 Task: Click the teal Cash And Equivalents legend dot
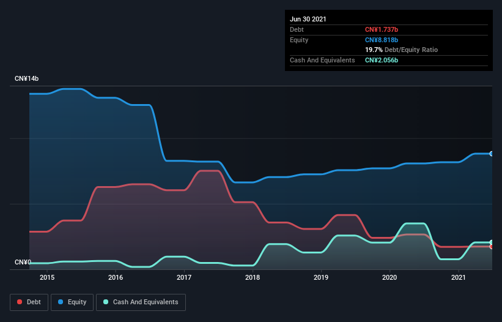pos(106,302)
